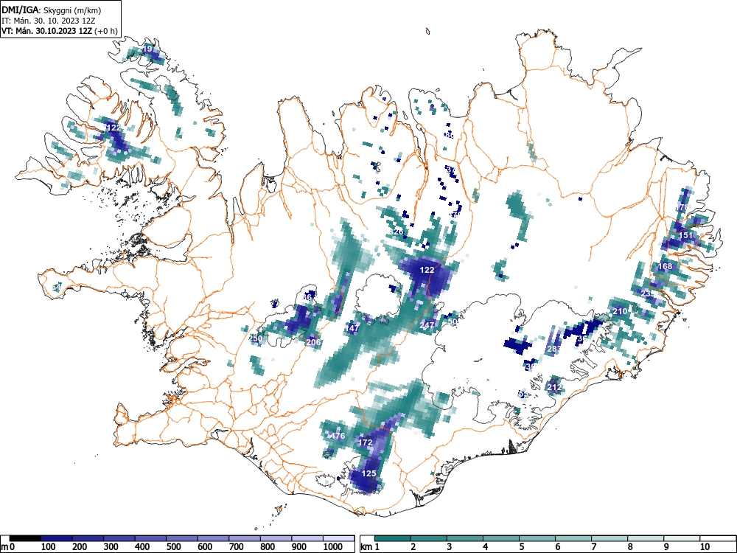Click the '1000' label on the metre legend
737x553 pixels.
[333, 547]
